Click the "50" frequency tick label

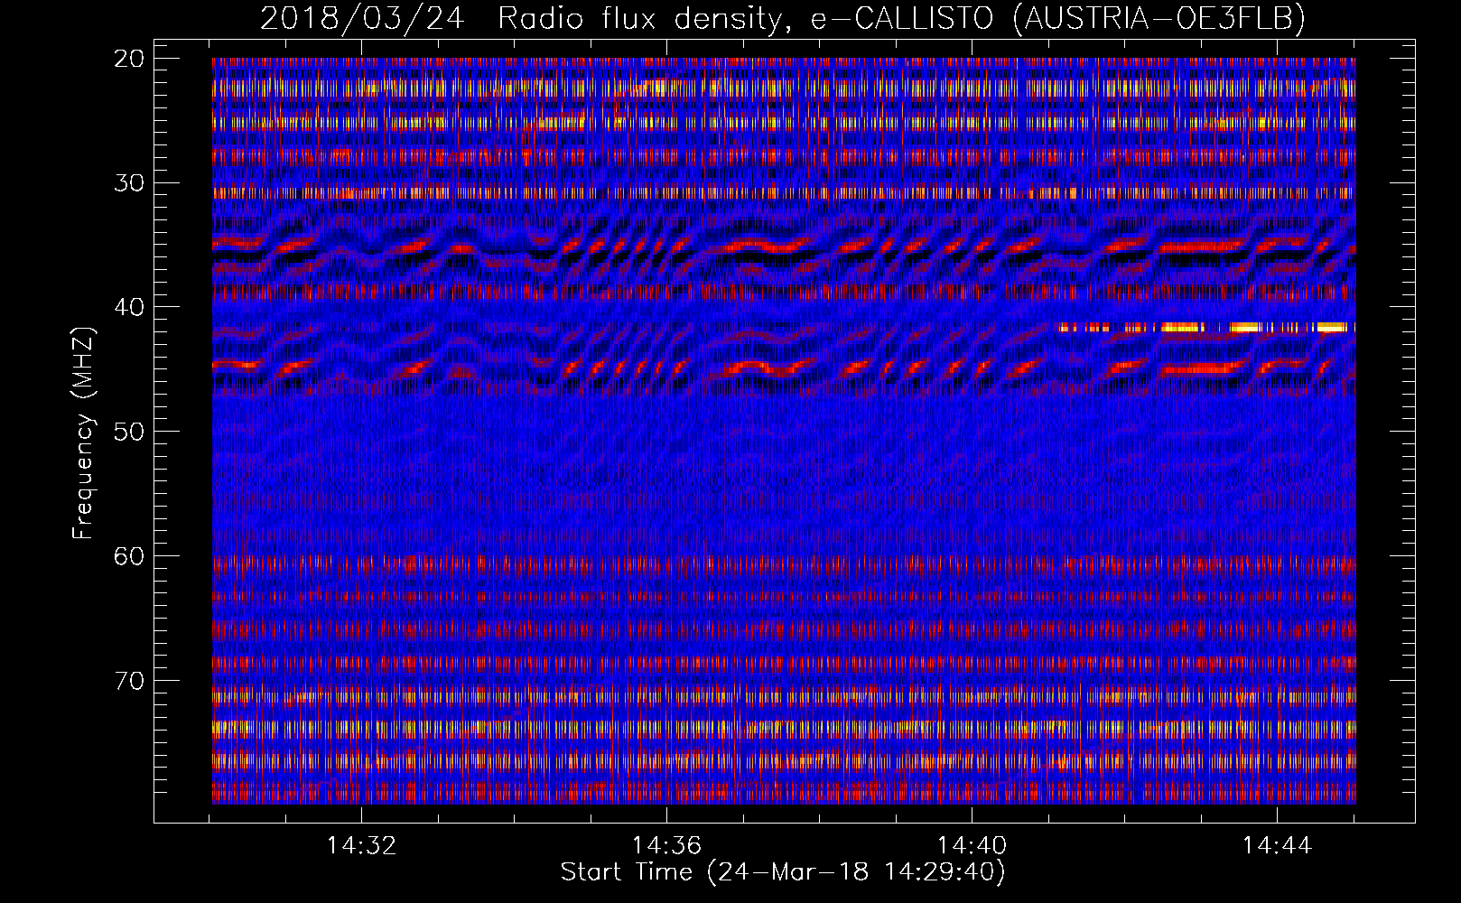tap(130, 432)
